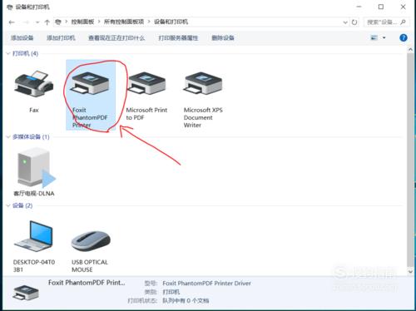Click the 队列中有 0 个文档 status text
Screen dimensions: 416x311
coord(186,300)
